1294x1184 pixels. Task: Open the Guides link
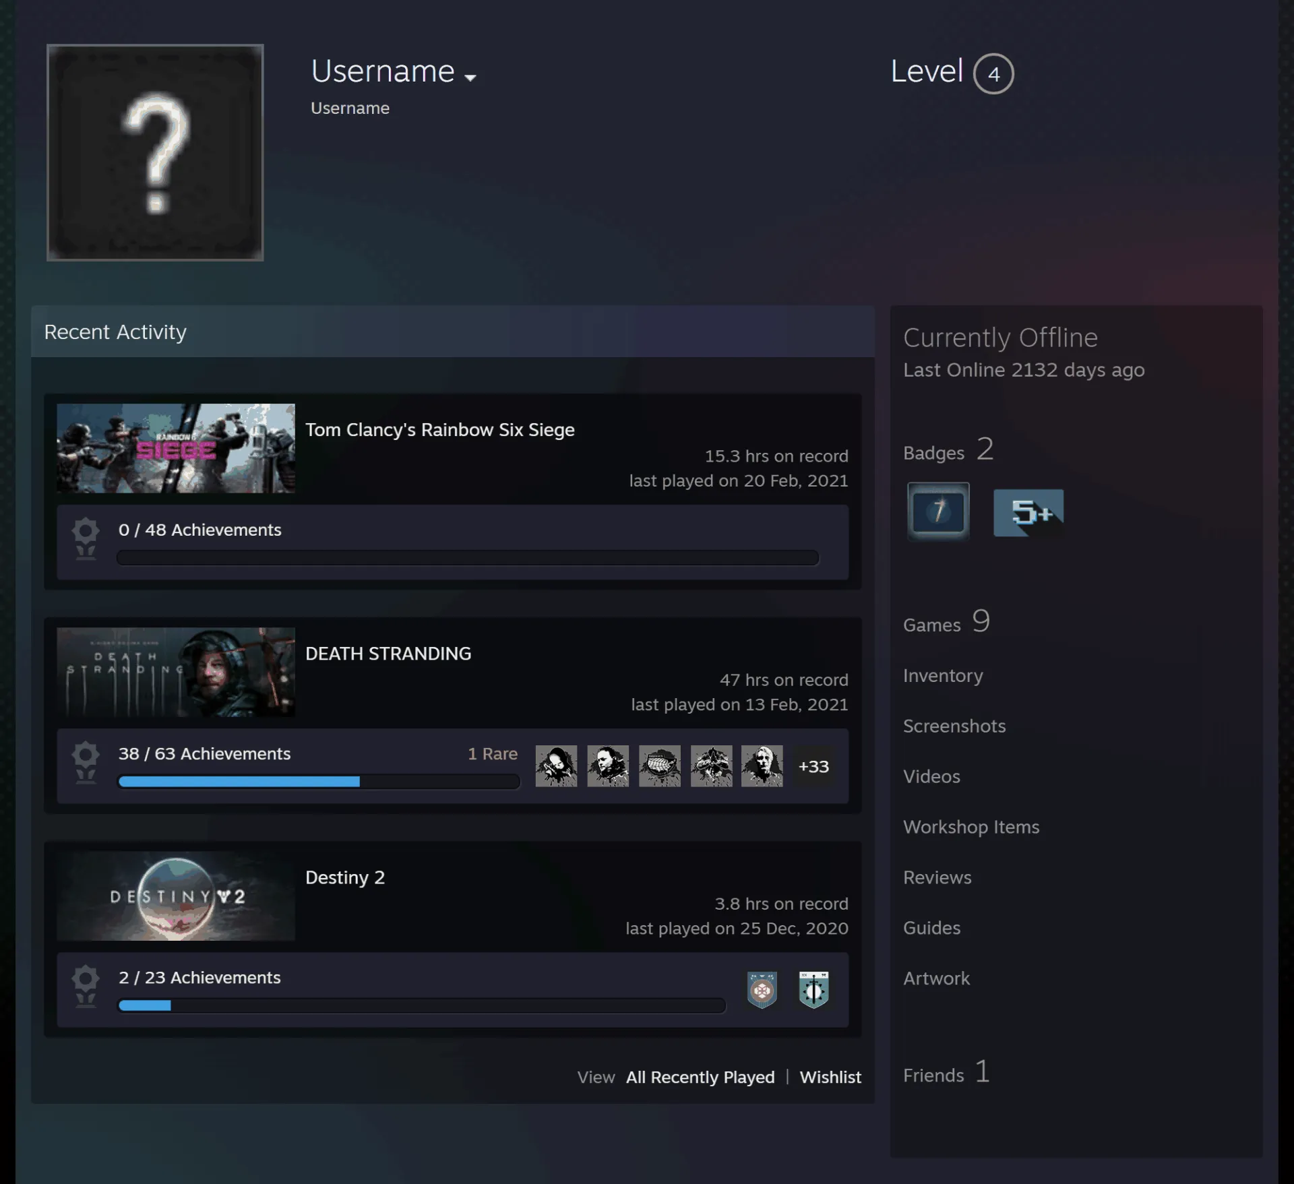(x=931, y=928)
